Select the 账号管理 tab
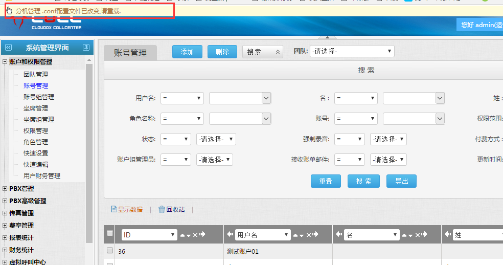Screen dimensions: 503x265 tap(130, 53)
